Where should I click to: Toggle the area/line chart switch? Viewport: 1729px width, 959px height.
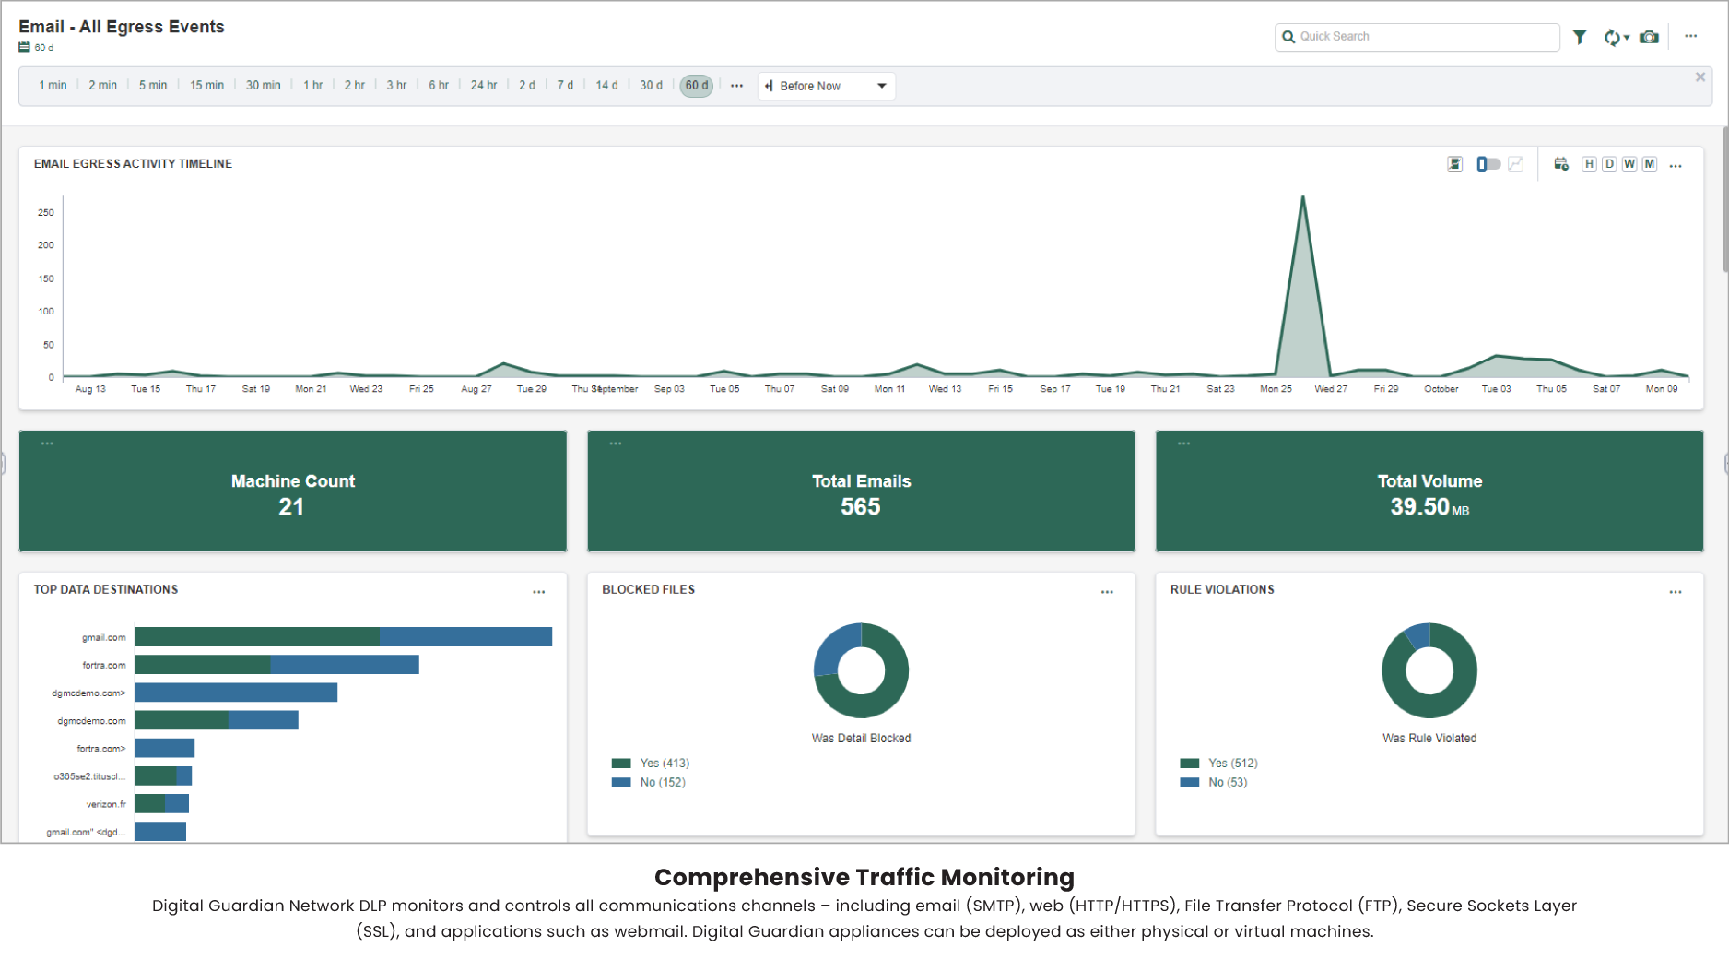click(1488, 164)
